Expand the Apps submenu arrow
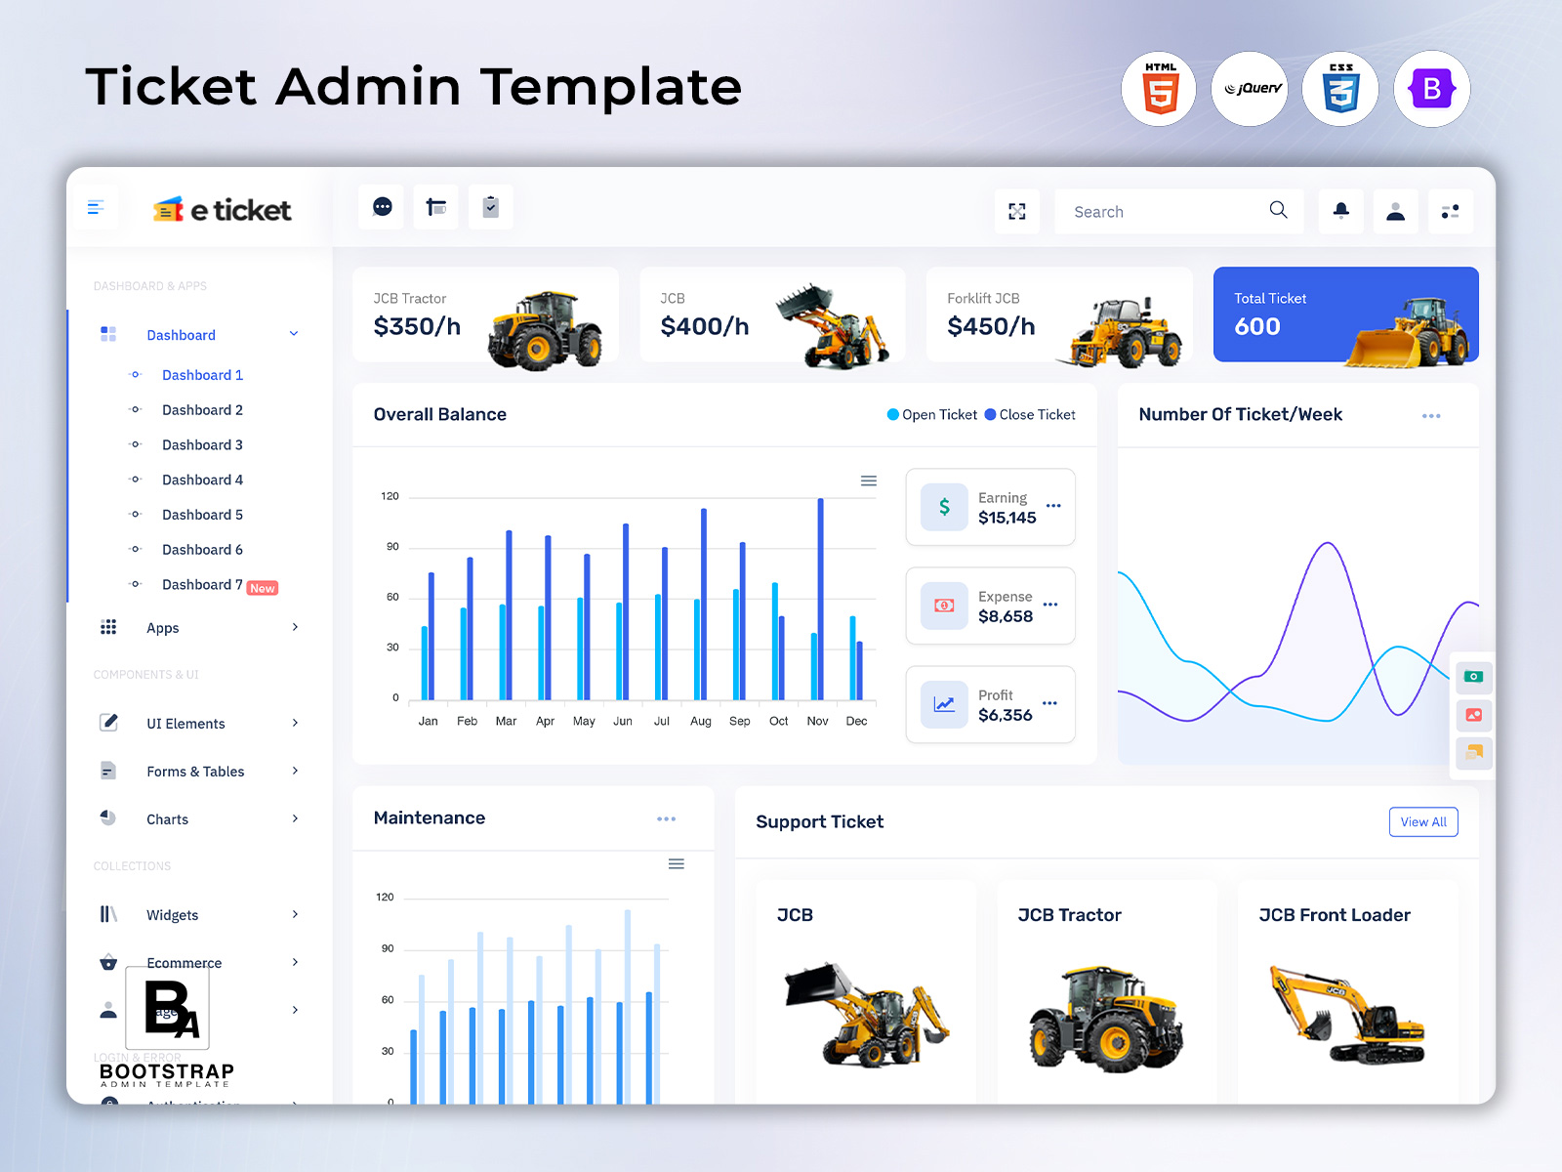 click(295, 627)
